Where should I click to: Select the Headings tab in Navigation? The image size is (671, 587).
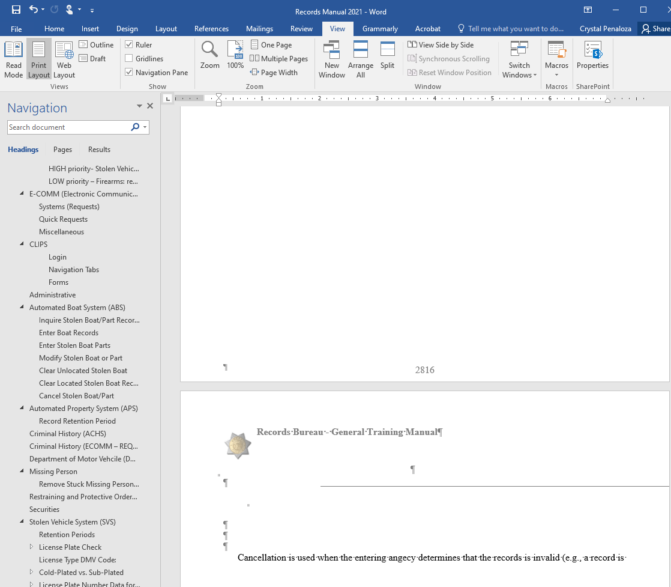point(23,150)
